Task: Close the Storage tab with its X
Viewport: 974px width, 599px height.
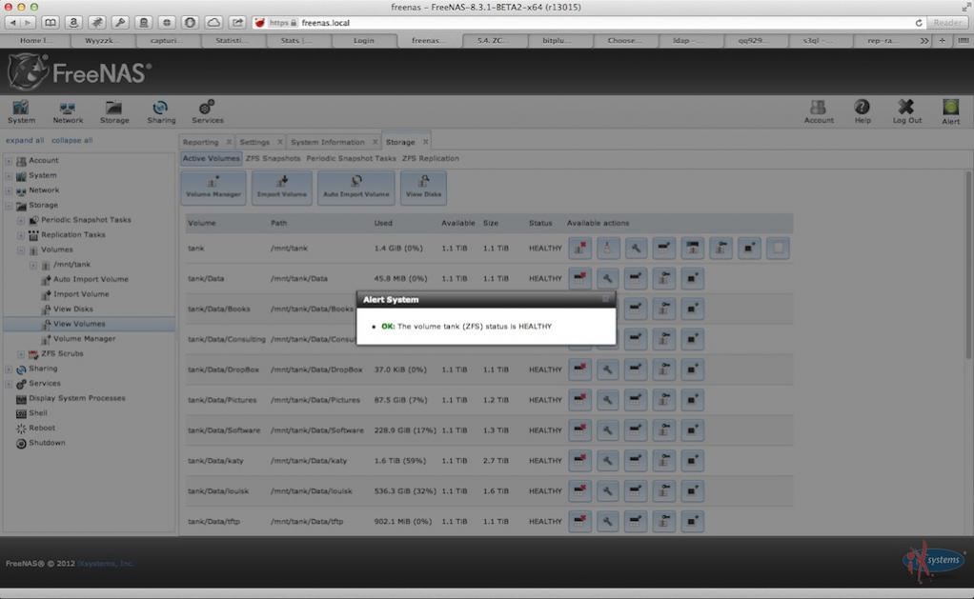Action: [425, 142]
